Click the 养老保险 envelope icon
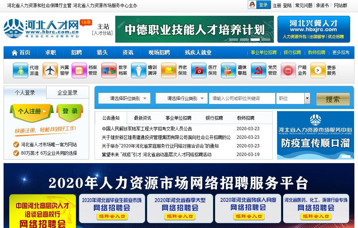 click(169, 70)
